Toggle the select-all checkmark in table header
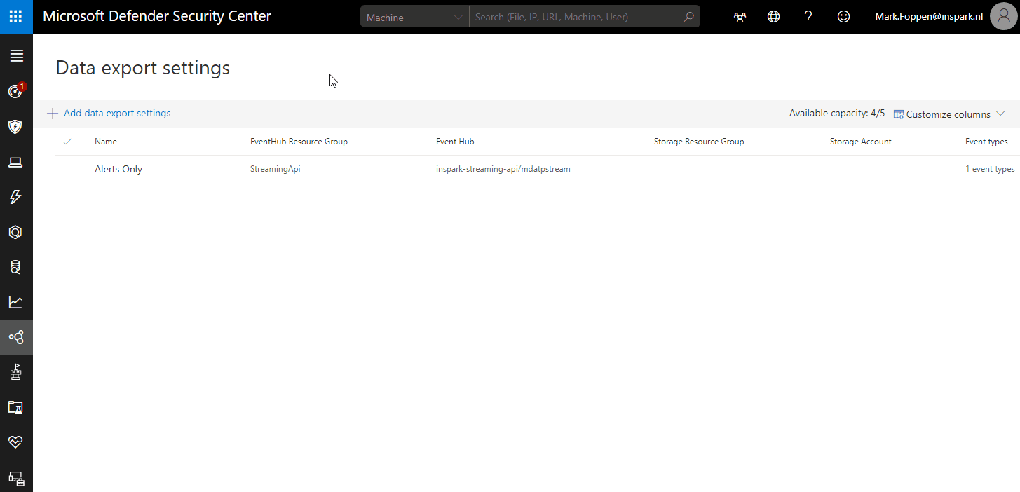The width and height of the screenshot is (1020, 492). 67,142
